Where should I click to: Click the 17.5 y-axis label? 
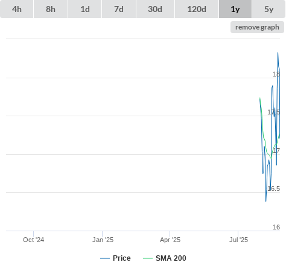(273, 112)
